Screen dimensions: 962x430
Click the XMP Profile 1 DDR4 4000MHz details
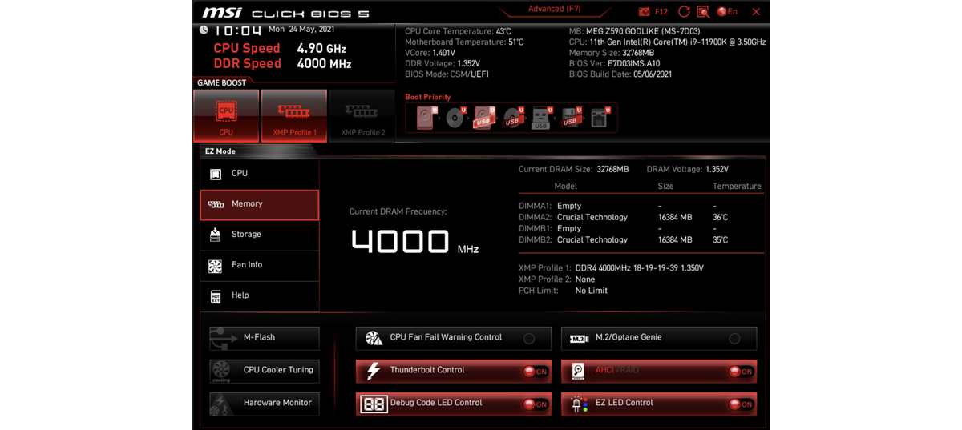click(x=640, y=268)
